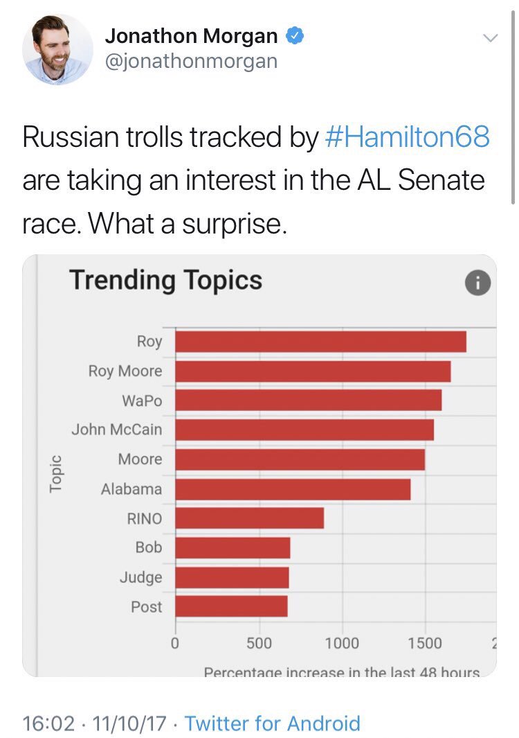The image size is (519, 738).
Task: Select the Roy Moore red bar
Action: [x=313, y=371]
